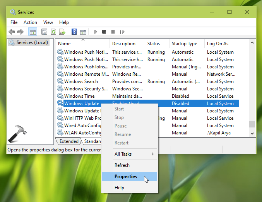Image resolution: width=262 pixels, height=202 pixels.
Task: Click the Forward arrow in toolbar
Action: click(x=21, y=32)
